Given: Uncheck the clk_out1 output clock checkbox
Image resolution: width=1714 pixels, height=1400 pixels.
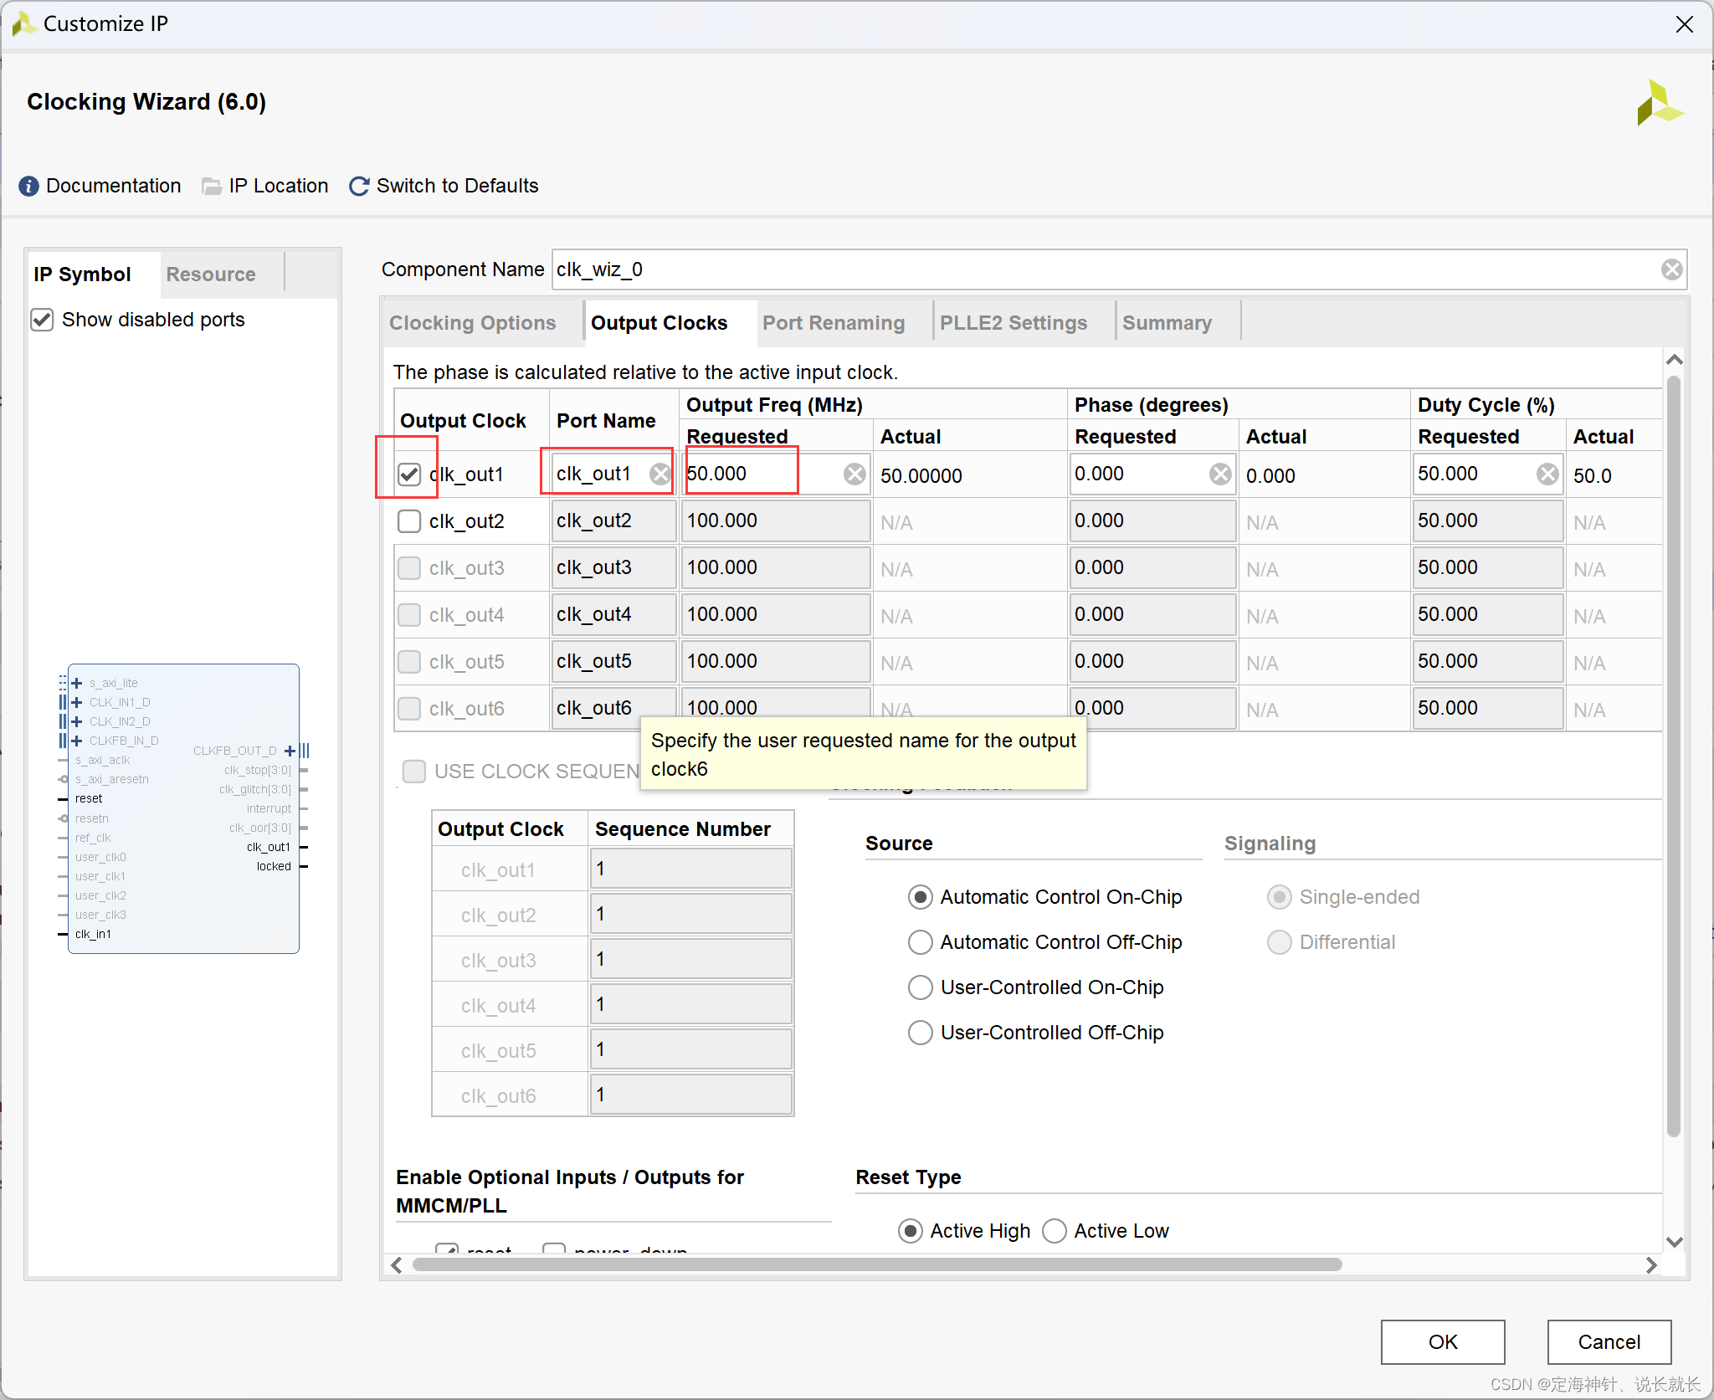Looking at the screenshot, I should pyautogui.click(x=409, y=474).
